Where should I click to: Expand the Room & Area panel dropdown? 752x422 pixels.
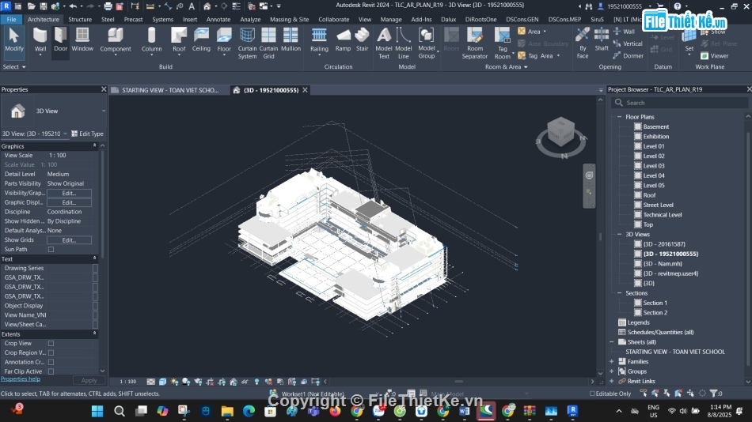point(506,67)
